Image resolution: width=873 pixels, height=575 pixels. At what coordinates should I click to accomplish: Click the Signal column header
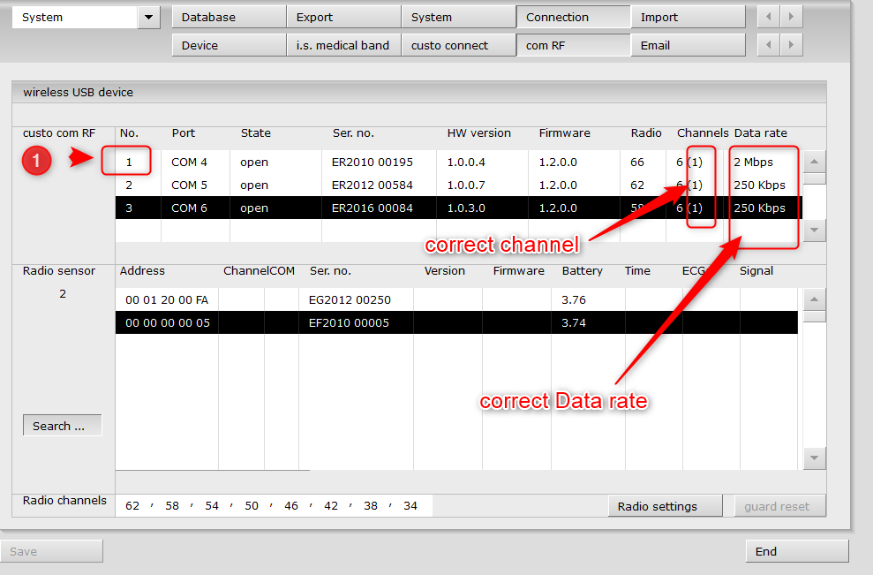(x=756, y=271)
